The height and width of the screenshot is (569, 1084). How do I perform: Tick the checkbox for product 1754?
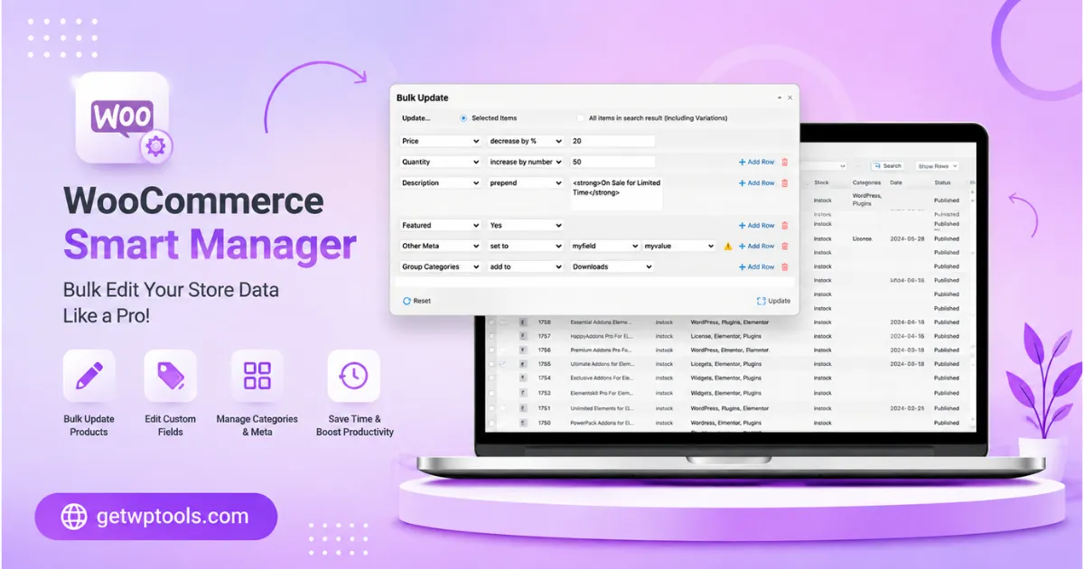pyautogui.click(x=492, y=378)
